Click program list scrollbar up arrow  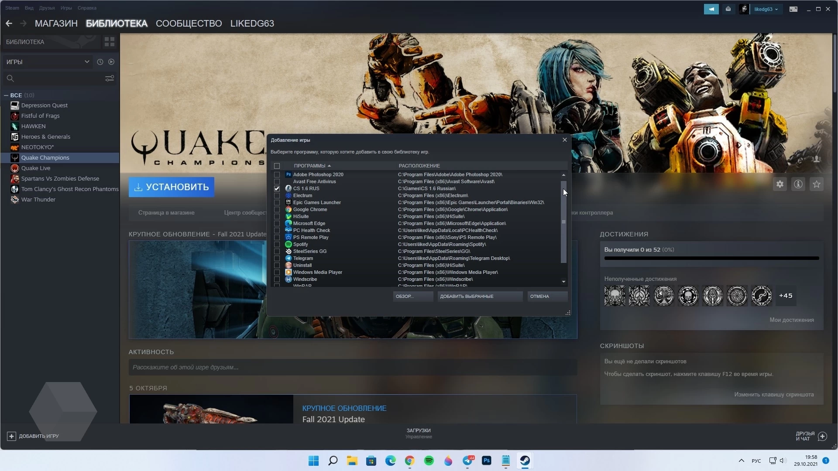point(563,175)
